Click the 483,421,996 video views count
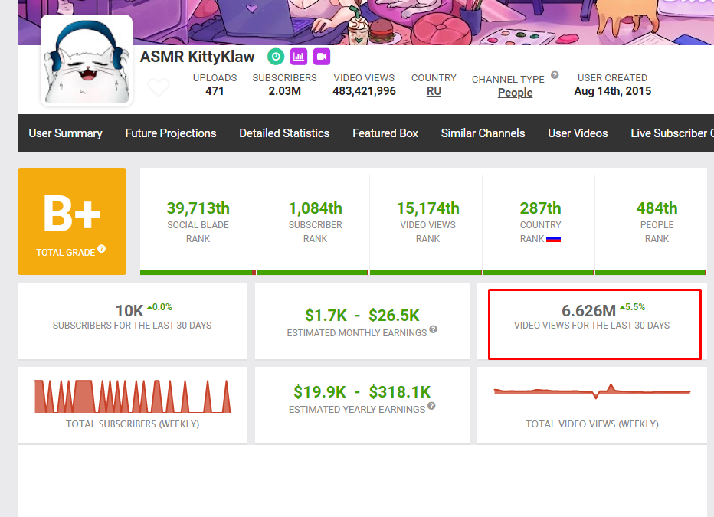 (365, 91)
